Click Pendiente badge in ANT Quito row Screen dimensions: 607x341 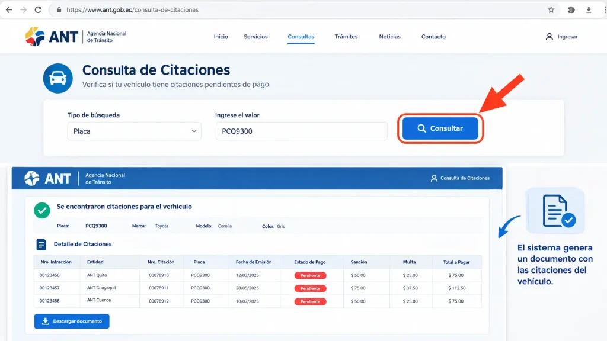[310, 276]
